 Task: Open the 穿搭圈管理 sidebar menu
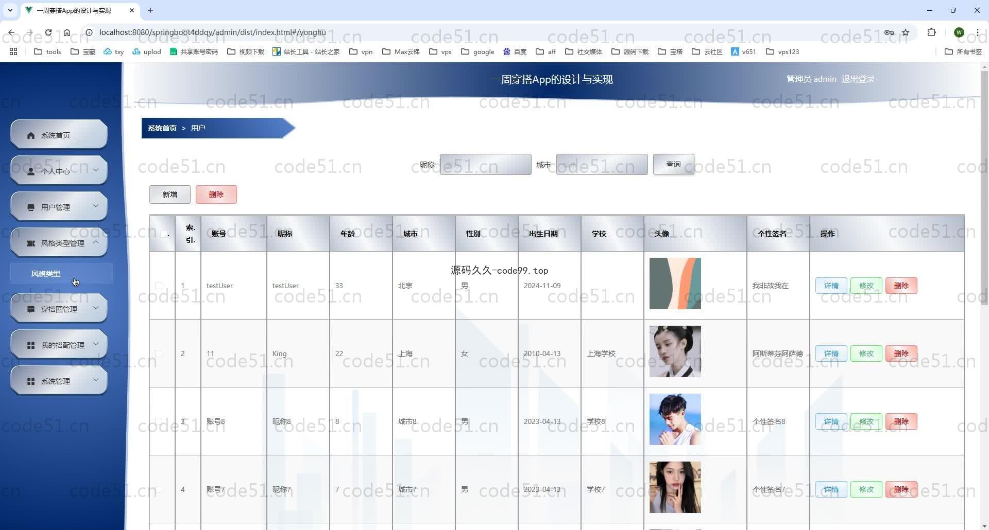pos(59,309)
